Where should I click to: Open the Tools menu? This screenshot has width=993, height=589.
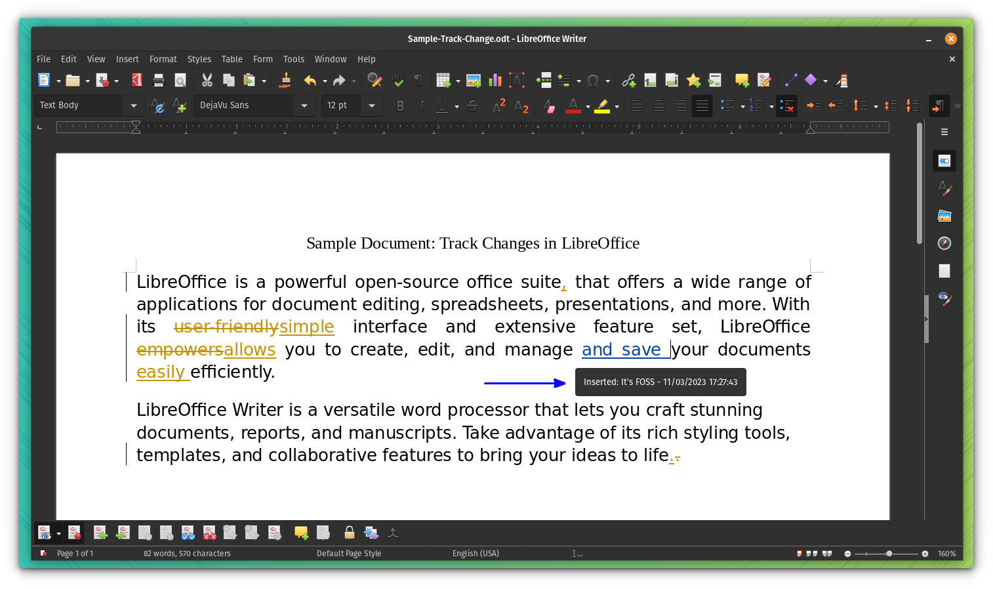(294, 59)
